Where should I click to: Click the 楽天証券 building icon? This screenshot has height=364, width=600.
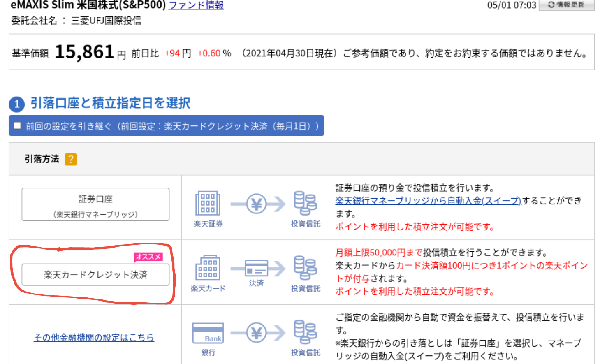click(208, 203)
